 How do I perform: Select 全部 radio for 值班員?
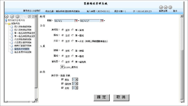pos(63,62)
